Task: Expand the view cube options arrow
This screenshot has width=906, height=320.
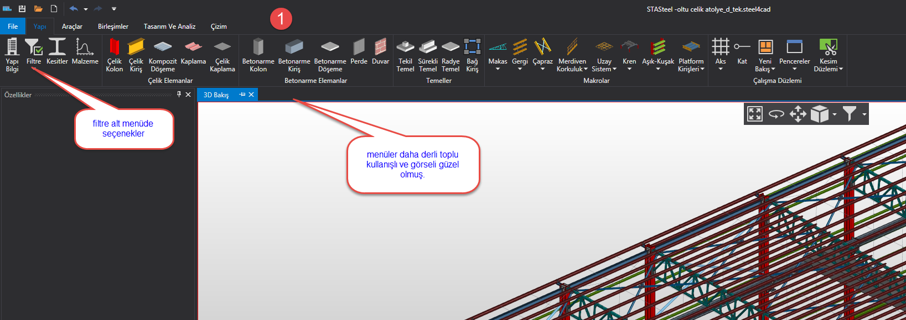Action: point(834,114)
